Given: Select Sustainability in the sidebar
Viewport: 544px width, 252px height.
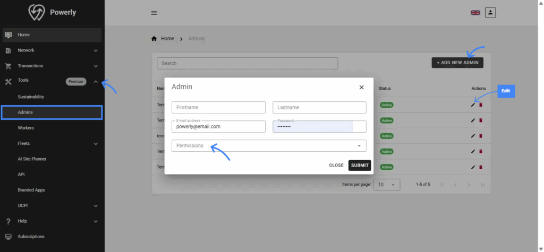Looking at the screenshot, I should pyautogui.click(x=31, y=97).
